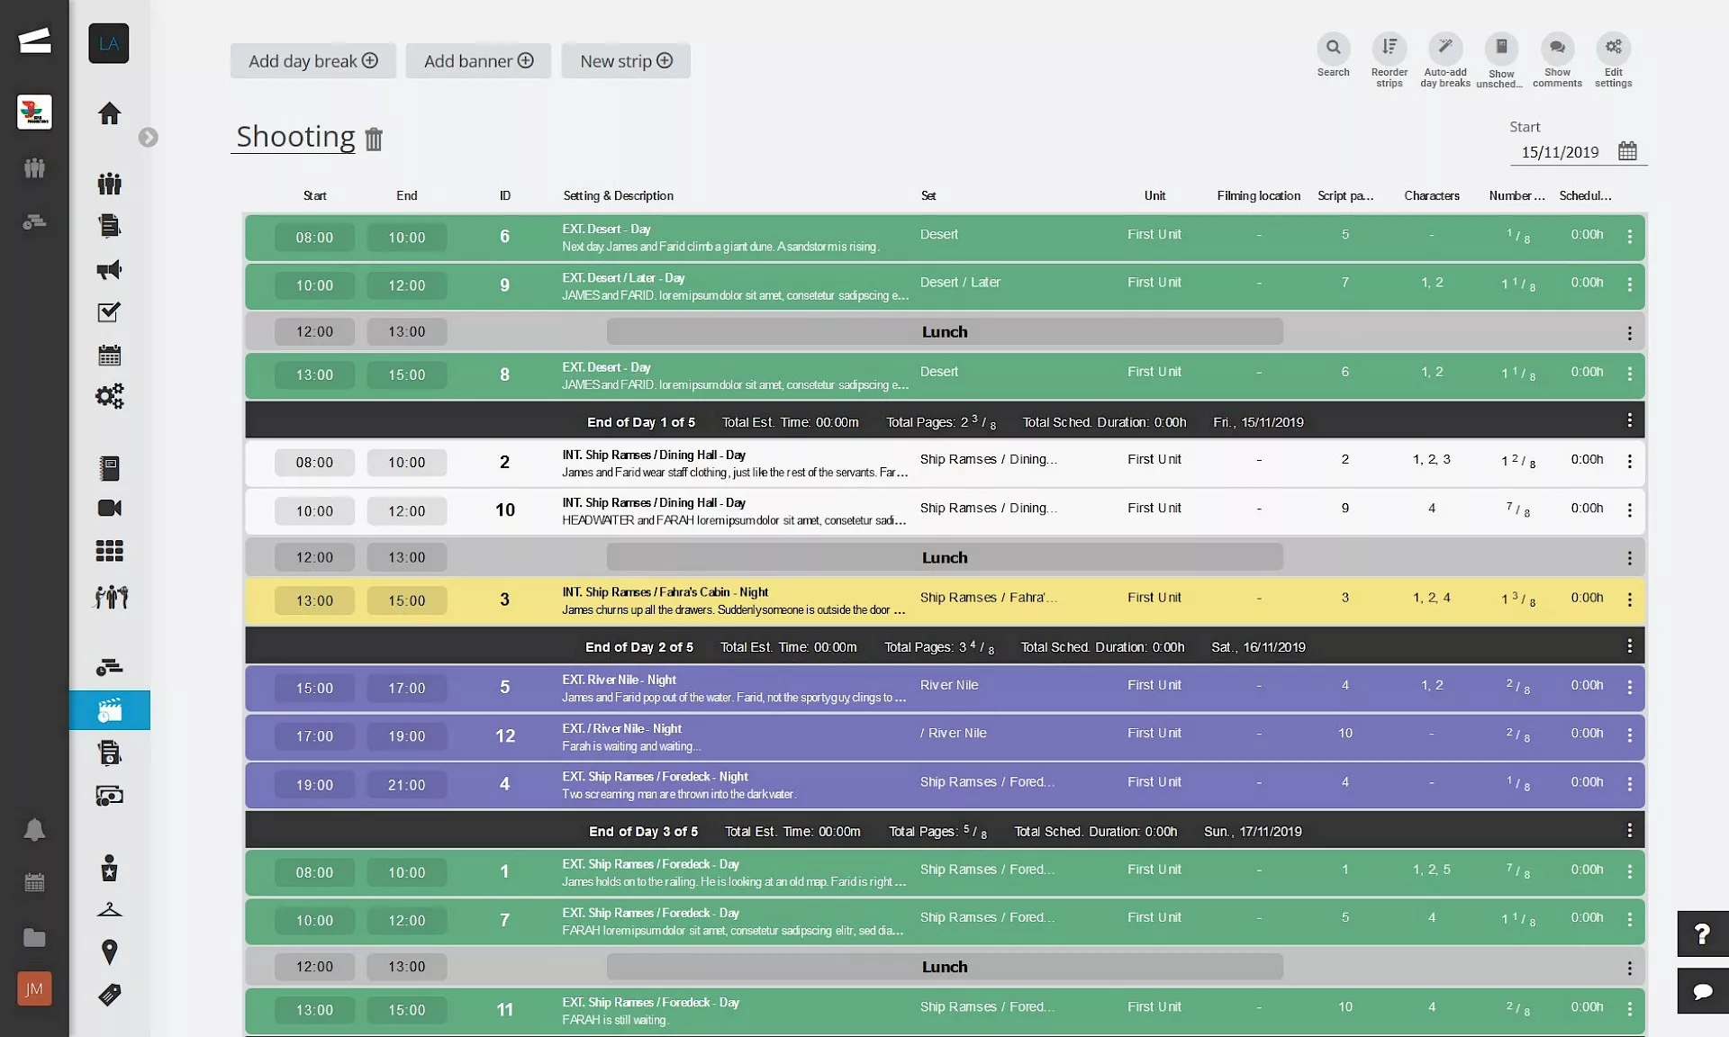Screen dimensions: 1729x1037
Task: Open the help question mark button
Action: pyautogui.click(x=1701, y=933)
